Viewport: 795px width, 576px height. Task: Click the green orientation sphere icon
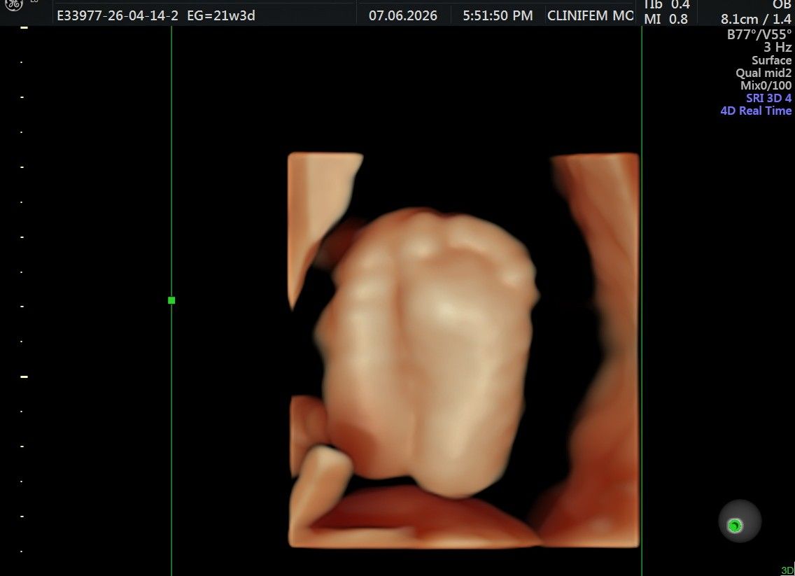tap(740, 521)
